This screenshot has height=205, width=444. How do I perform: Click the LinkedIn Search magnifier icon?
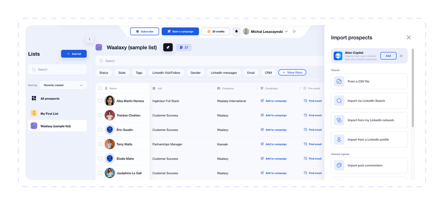point(339,101)
